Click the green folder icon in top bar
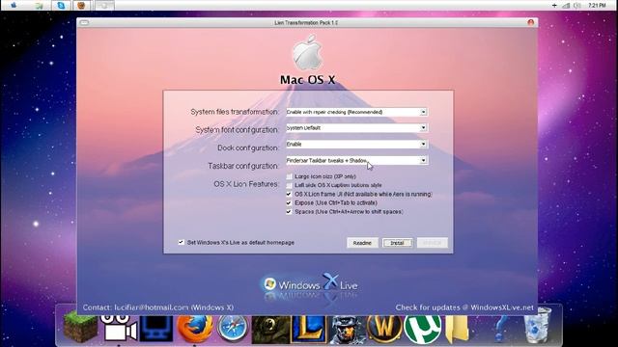 (x=39, y=6)
